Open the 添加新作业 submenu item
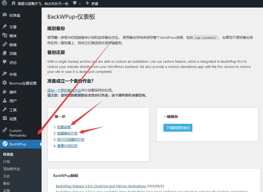 (12, 169)
